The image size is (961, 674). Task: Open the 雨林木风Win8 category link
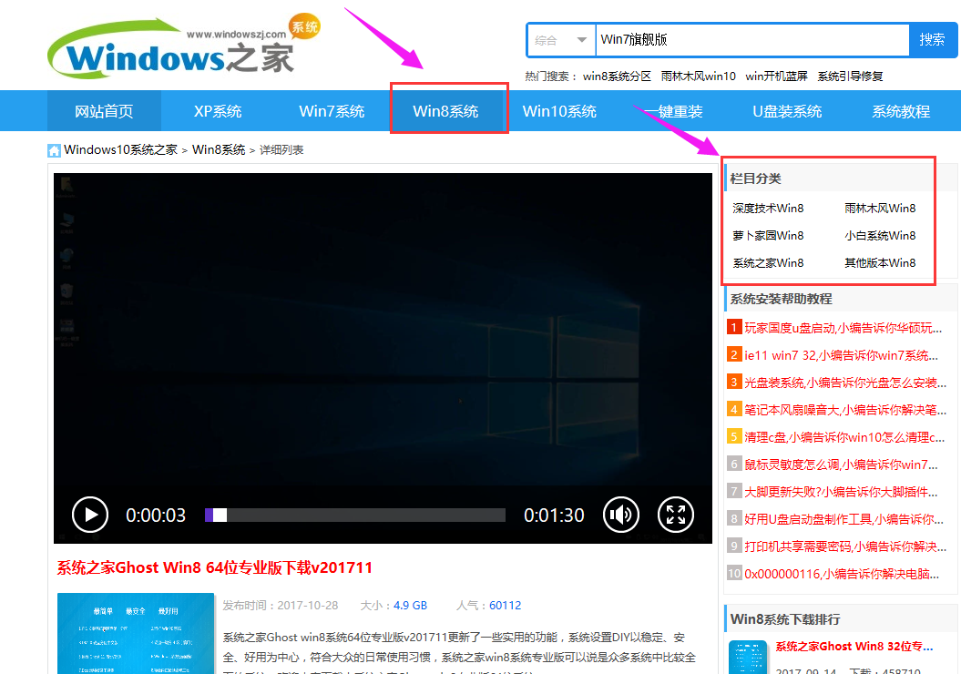click(880, 209)
